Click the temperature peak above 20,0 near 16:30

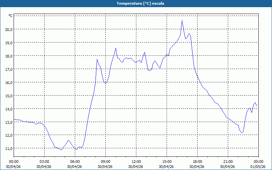pos(182,20)
